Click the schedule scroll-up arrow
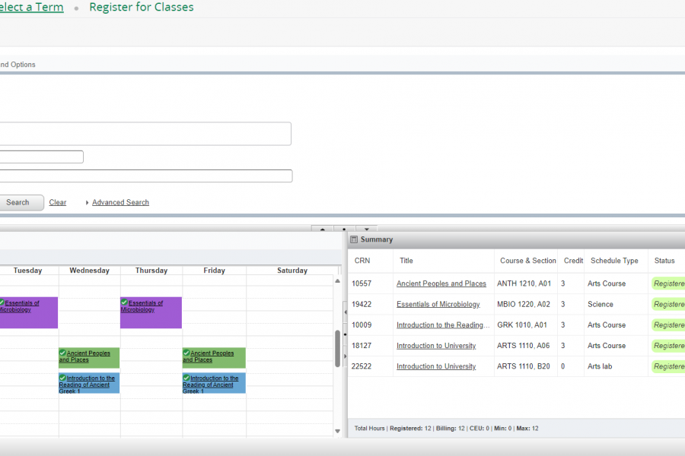This screenshot has width=685, height=456. (338, 281)
